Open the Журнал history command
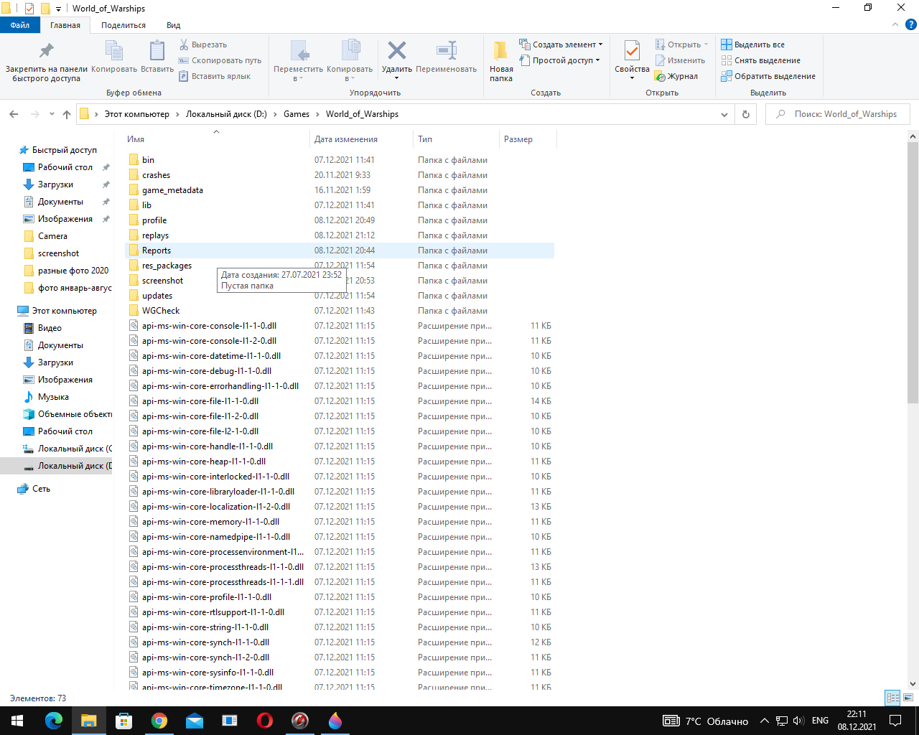This screenshot has height=735, width=919. click(676, 76)
